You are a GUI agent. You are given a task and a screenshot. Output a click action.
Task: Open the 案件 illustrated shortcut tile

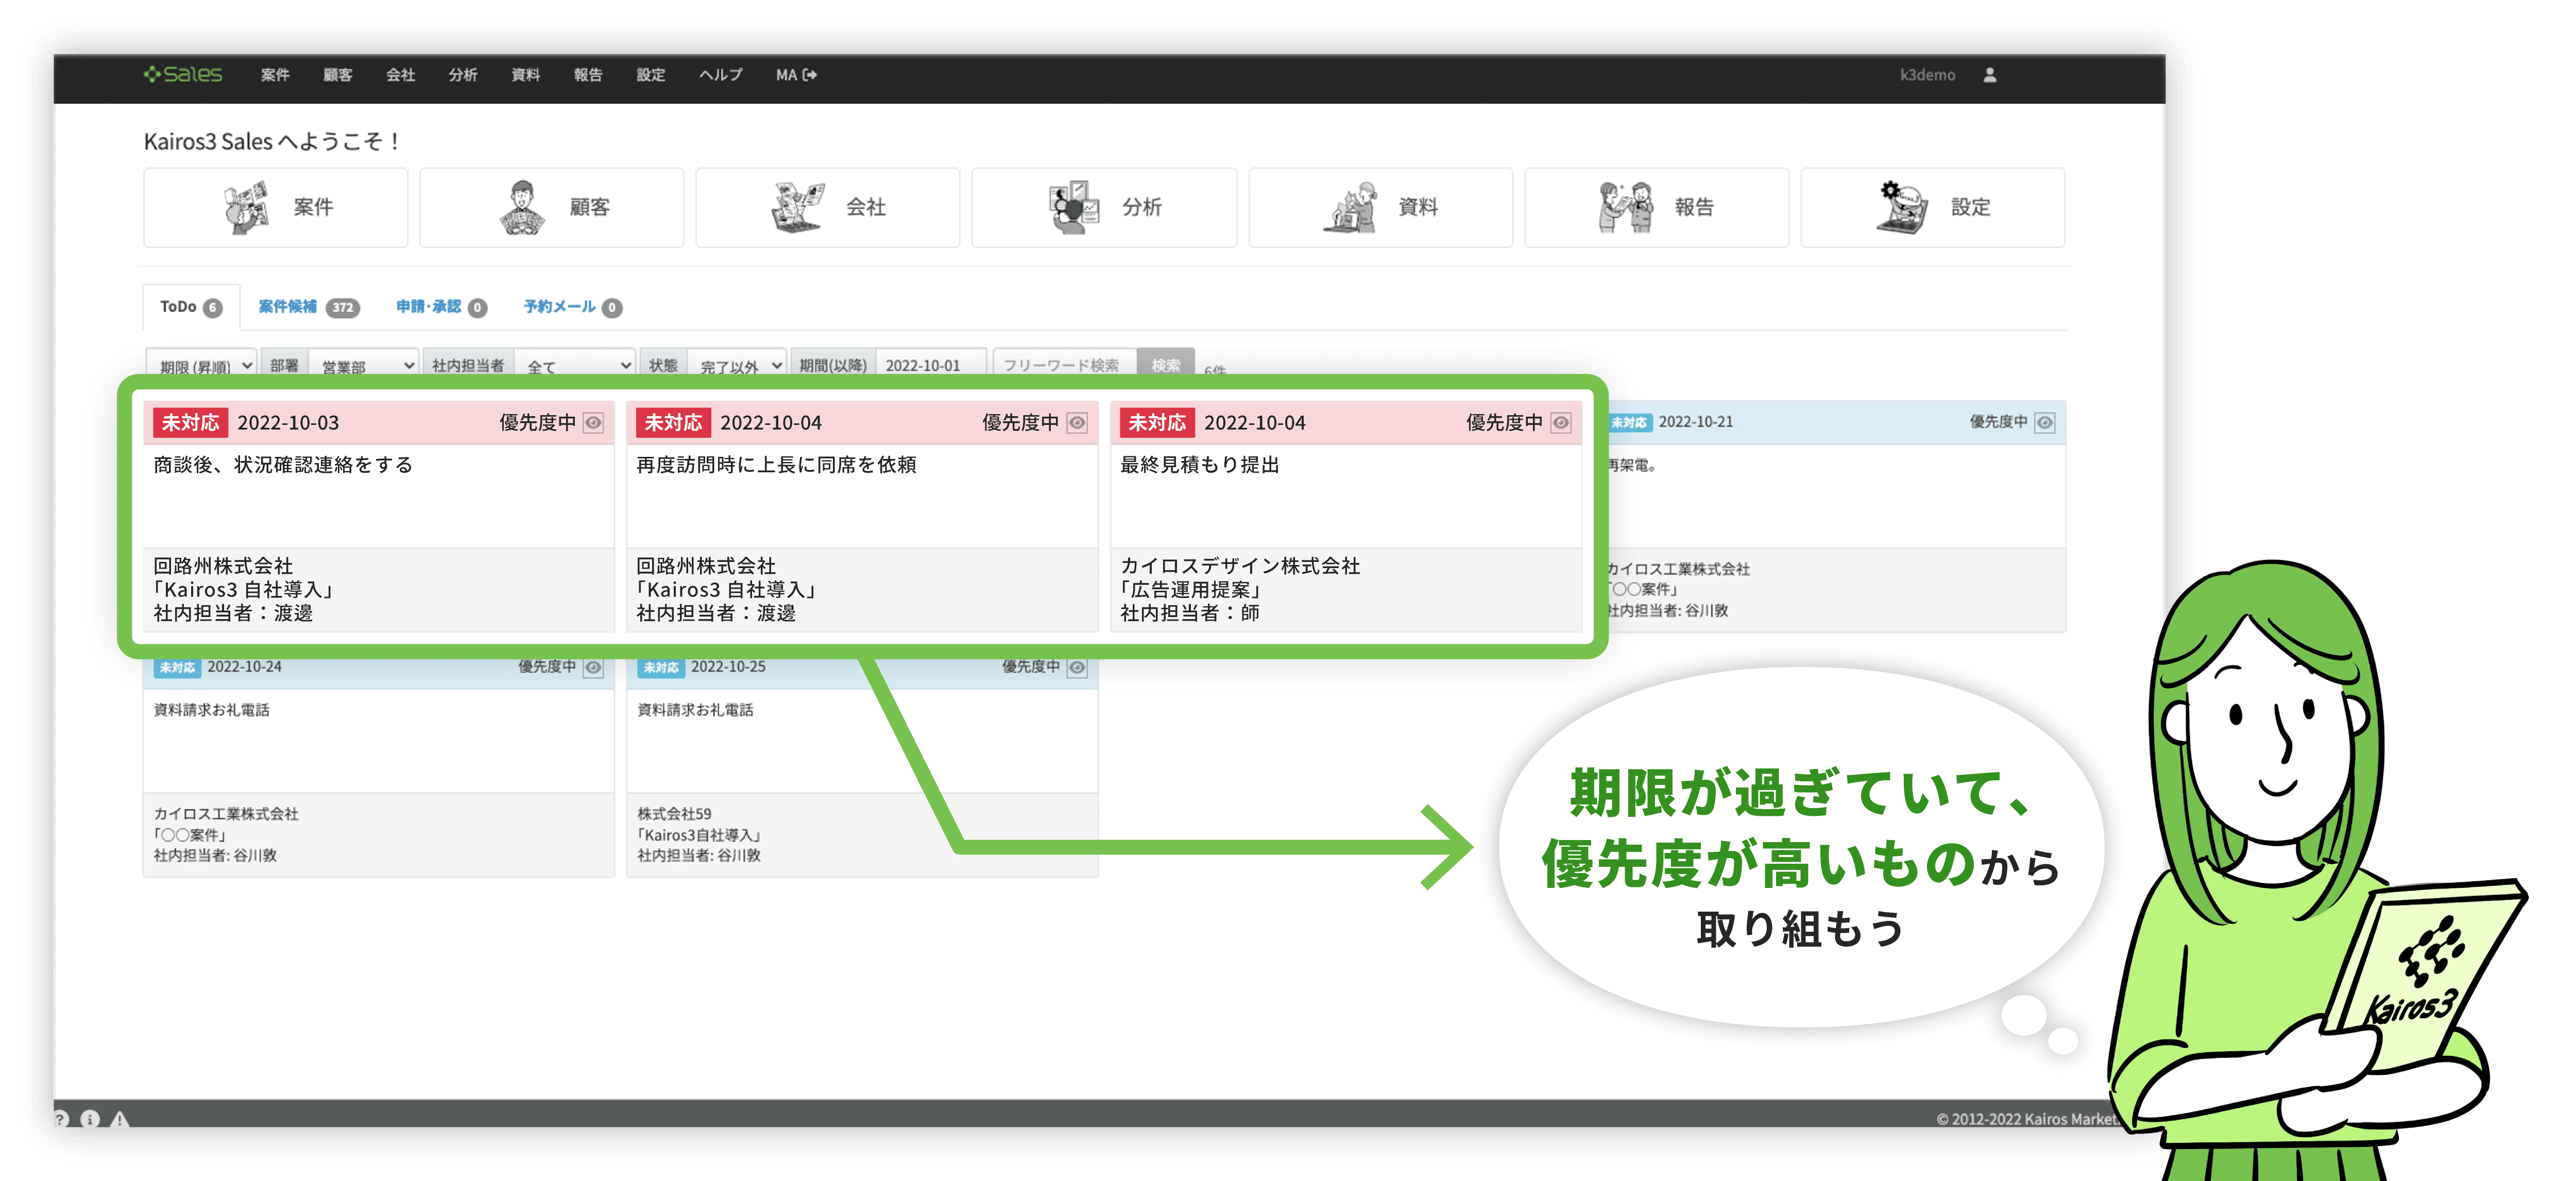tap(276, 207)
